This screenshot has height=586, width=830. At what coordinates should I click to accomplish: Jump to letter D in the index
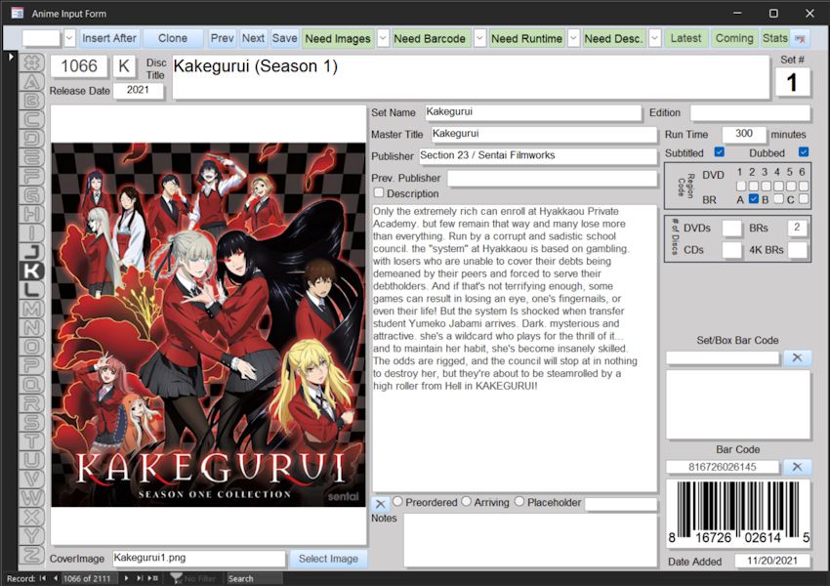pos(31,139)
